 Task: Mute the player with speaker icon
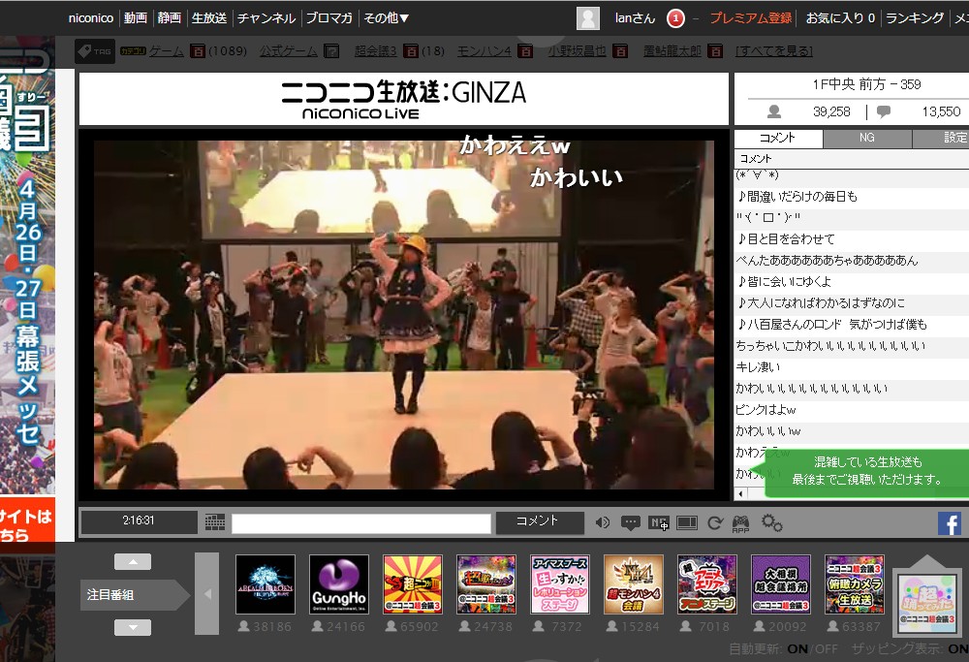(603, 523)
